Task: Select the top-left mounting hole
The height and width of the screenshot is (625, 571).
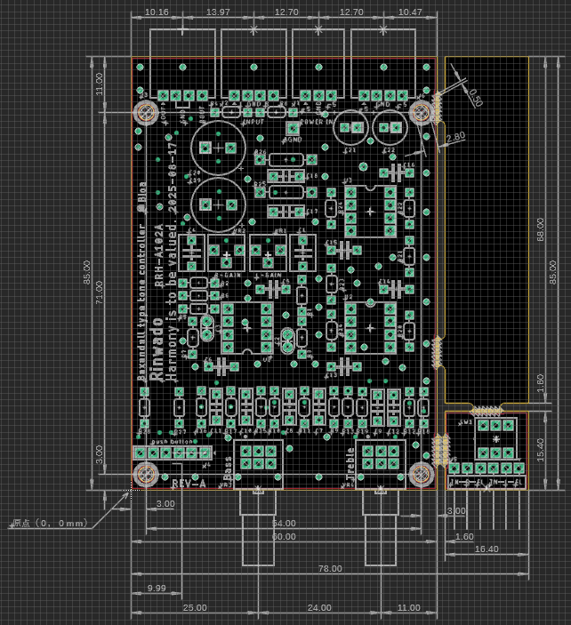Action: tap(146, 111)
